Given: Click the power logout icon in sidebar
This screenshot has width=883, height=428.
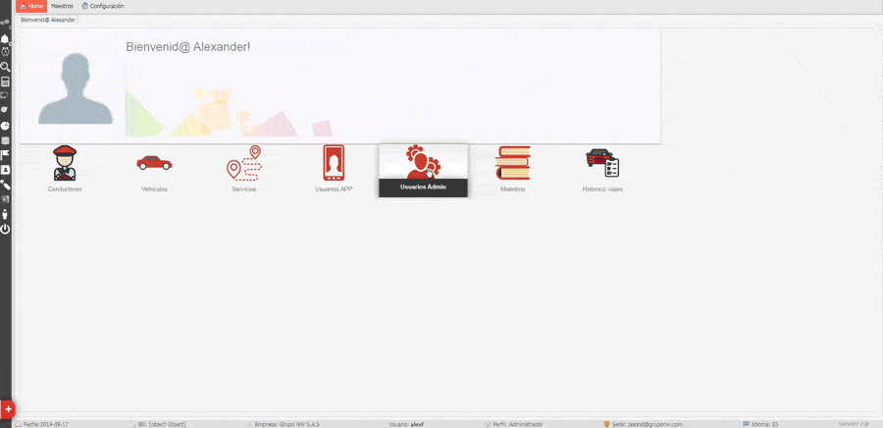Looking at the screenshot, I should 5,229.
